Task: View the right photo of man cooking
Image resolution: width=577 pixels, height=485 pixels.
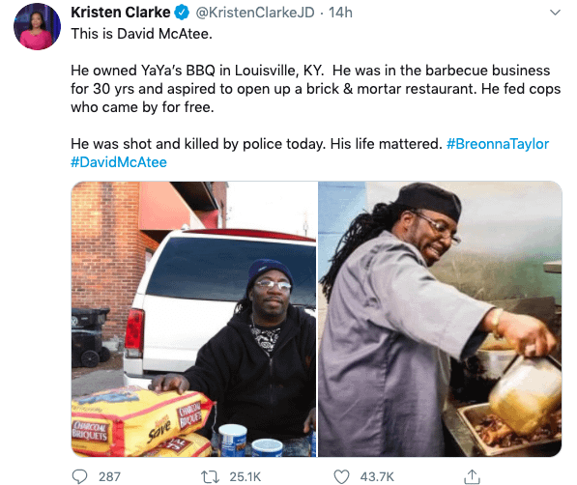Action: tap(440, 319)
